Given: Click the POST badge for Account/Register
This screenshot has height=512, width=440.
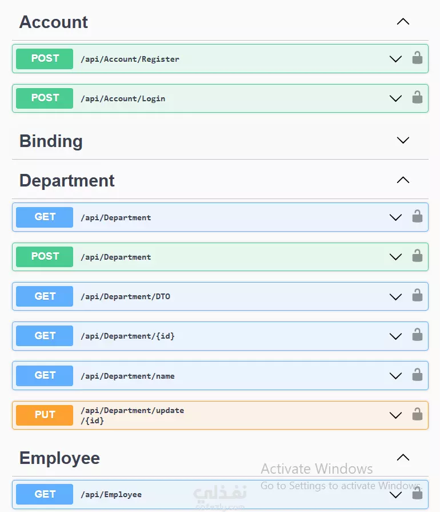Looking at the screenshot, I should click(x=45, y=59).
